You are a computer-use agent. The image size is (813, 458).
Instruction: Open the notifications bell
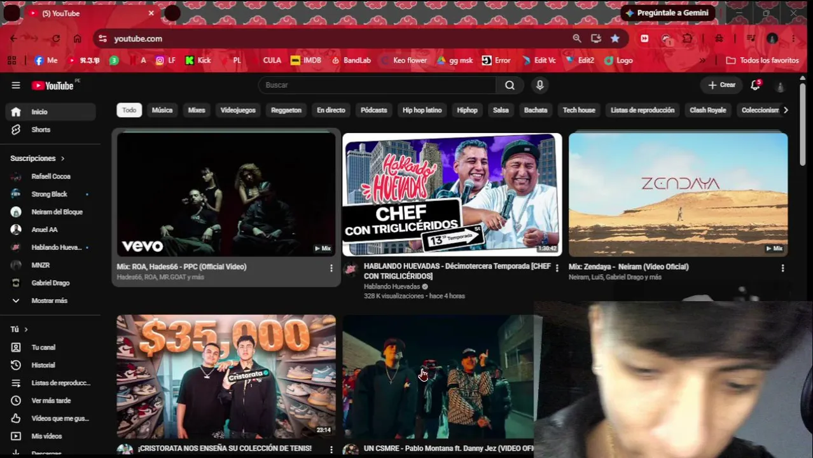pyautogui.click(x=755, y=85)
